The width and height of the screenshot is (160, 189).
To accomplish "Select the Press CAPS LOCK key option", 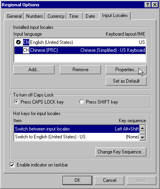I will [16, 102].
